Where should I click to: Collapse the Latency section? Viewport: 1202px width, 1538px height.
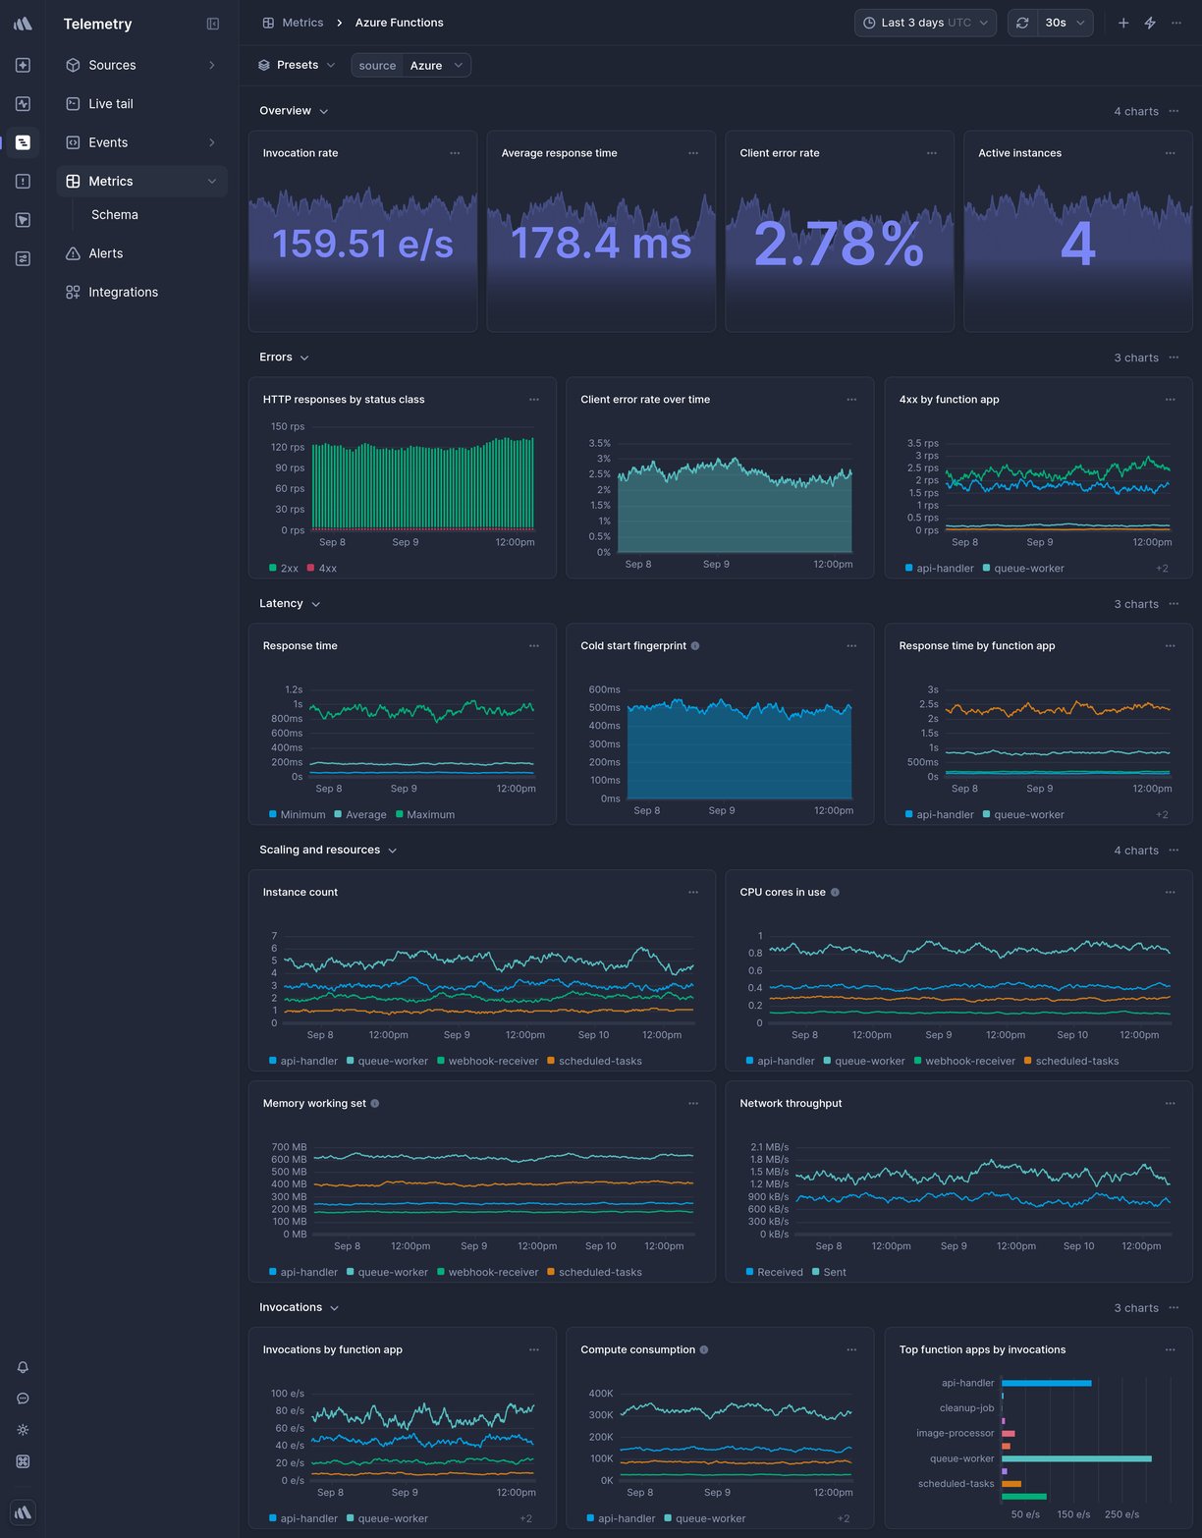(x=290, y=604)
